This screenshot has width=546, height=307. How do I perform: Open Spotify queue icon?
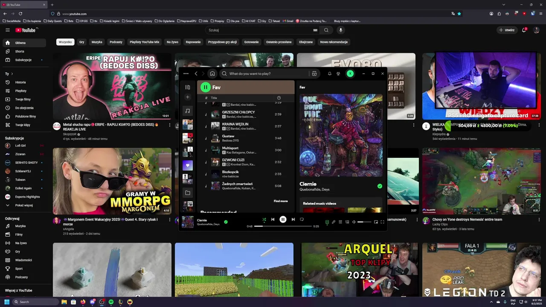[340, 222]
